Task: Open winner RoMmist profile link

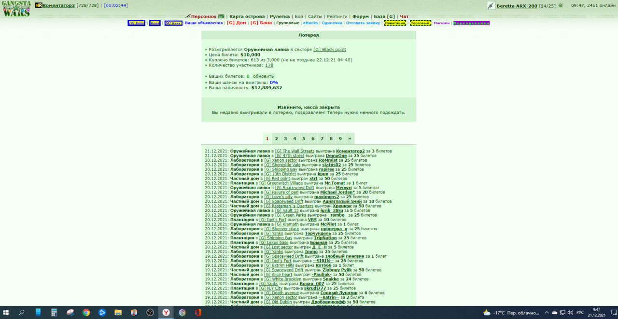Action: click(328, 160)
